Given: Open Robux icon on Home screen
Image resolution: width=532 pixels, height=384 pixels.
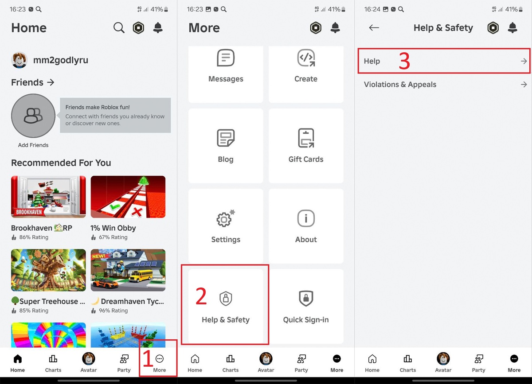Looking at the screenshot, I should tap(138, 28).
